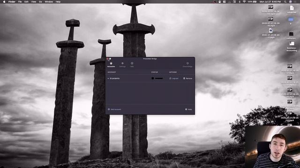The image size is (300, 168).
Task: Click the battery 100% indicator
Action: point(252,2)
